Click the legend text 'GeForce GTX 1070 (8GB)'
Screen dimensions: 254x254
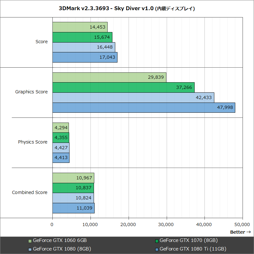[189, 240]
